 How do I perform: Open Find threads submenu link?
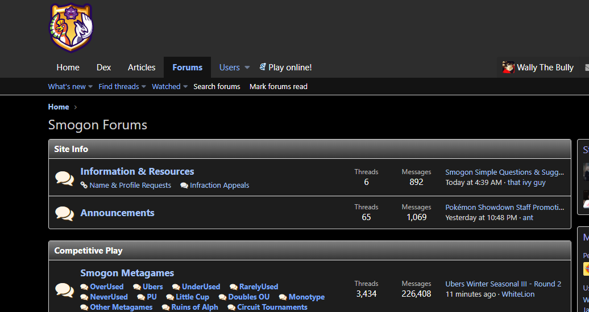pos(119,87)
